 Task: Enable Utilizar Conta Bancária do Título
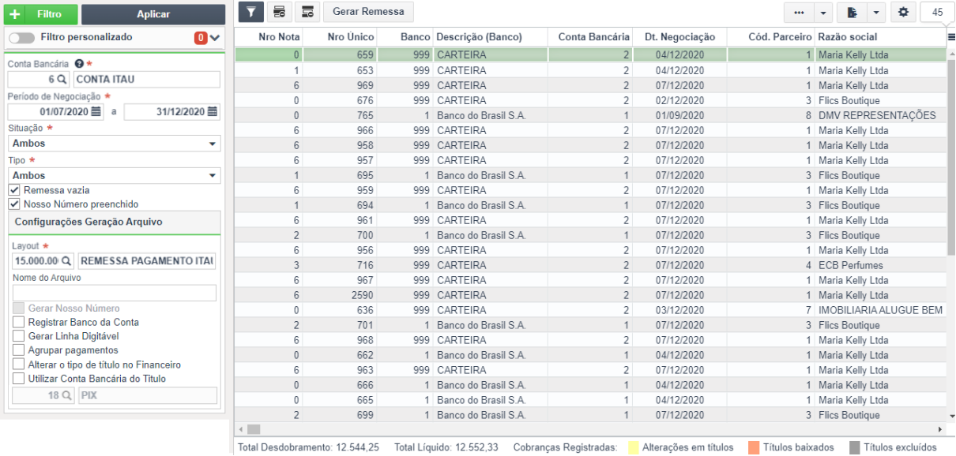pos(19,379)
